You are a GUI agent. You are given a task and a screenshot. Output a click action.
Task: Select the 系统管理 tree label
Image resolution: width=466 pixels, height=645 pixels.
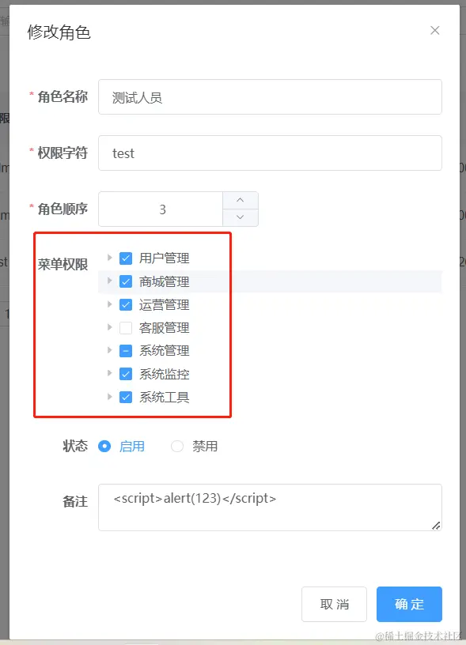[165, 351]
